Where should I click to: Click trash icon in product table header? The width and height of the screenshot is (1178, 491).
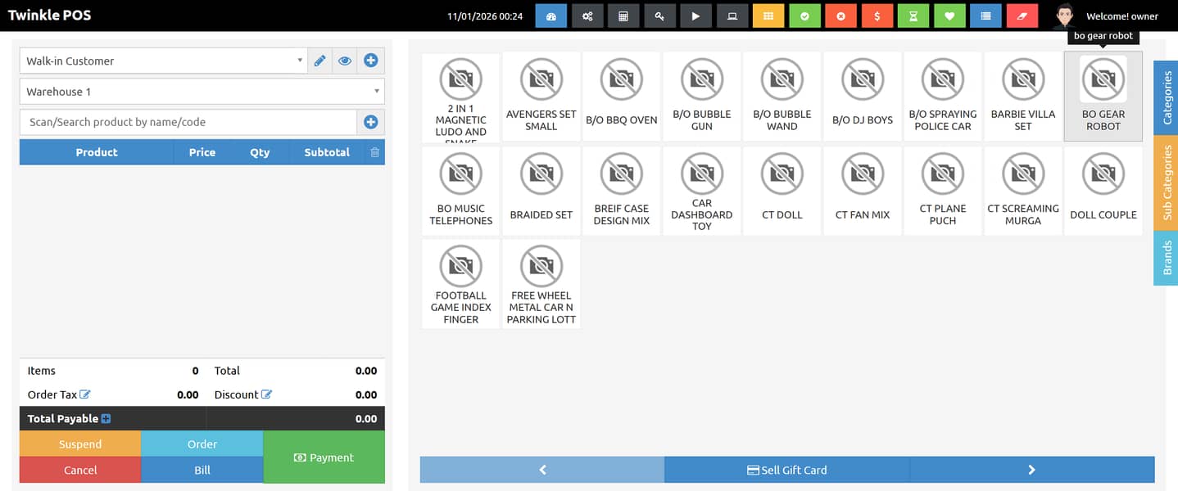[x=374, y=152]
